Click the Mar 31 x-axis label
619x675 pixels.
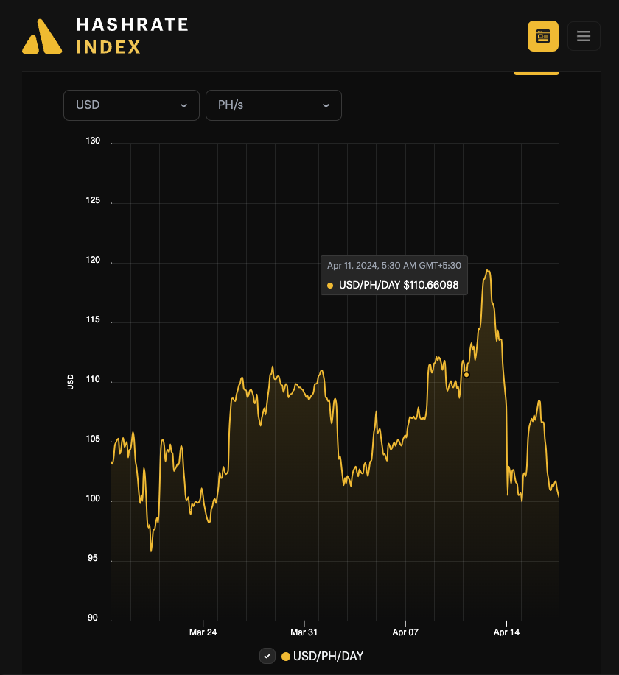point(304,632)
